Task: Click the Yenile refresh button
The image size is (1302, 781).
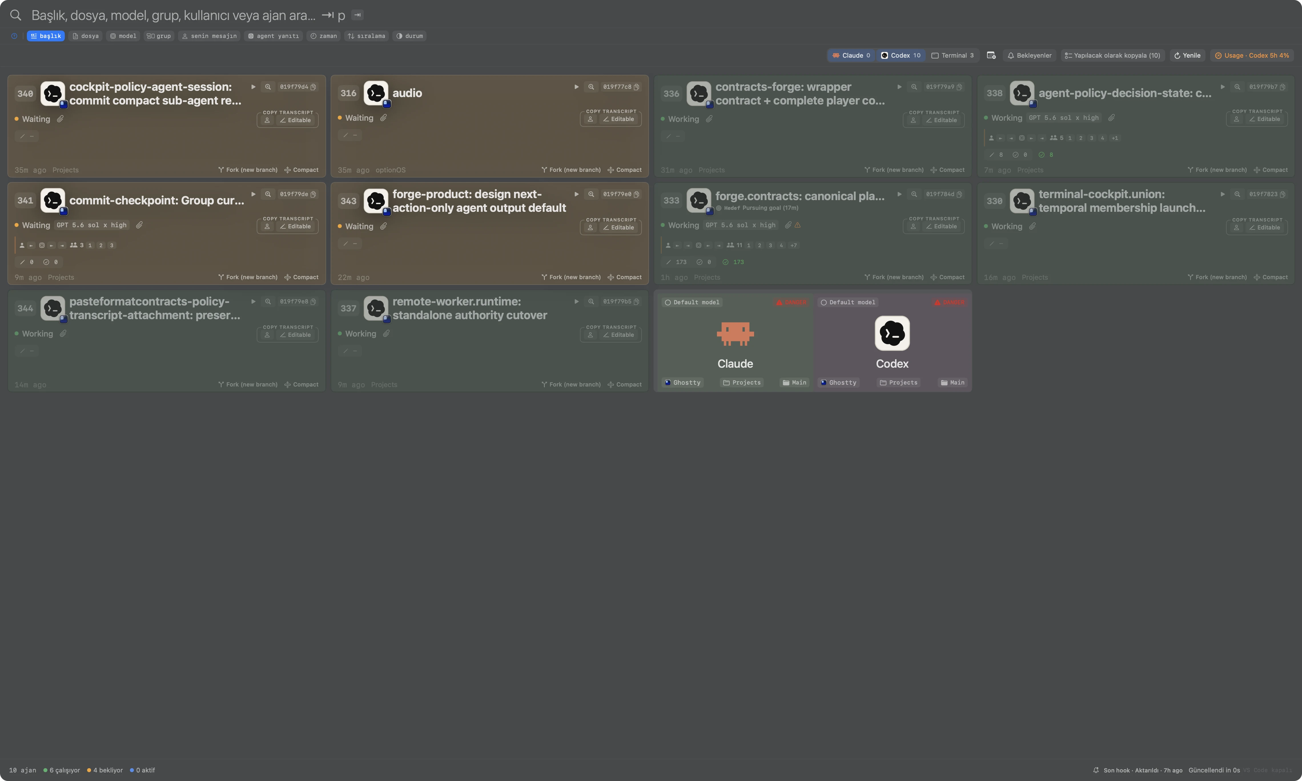Action: [1187, 55]
